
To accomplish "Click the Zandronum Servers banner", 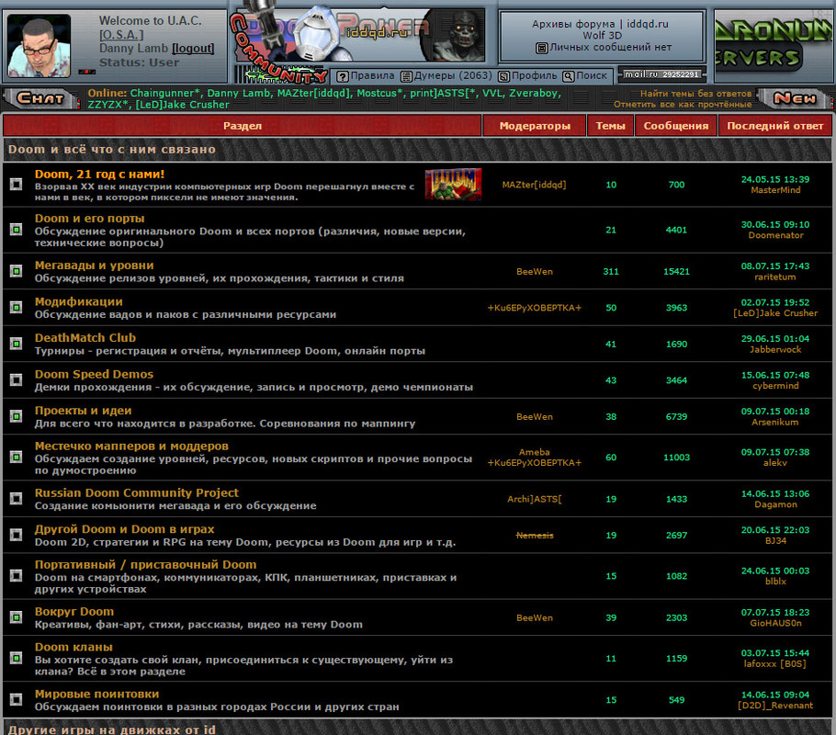I will [774, 44].
